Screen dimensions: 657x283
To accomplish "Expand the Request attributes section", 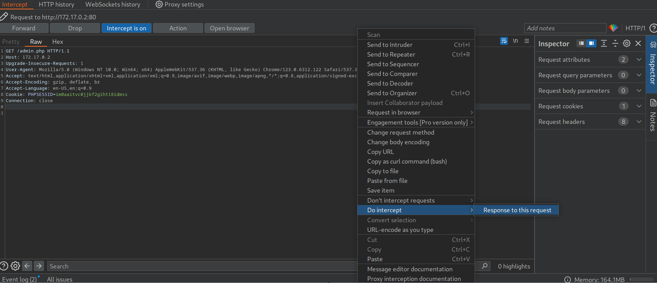I will click(639, 60).
